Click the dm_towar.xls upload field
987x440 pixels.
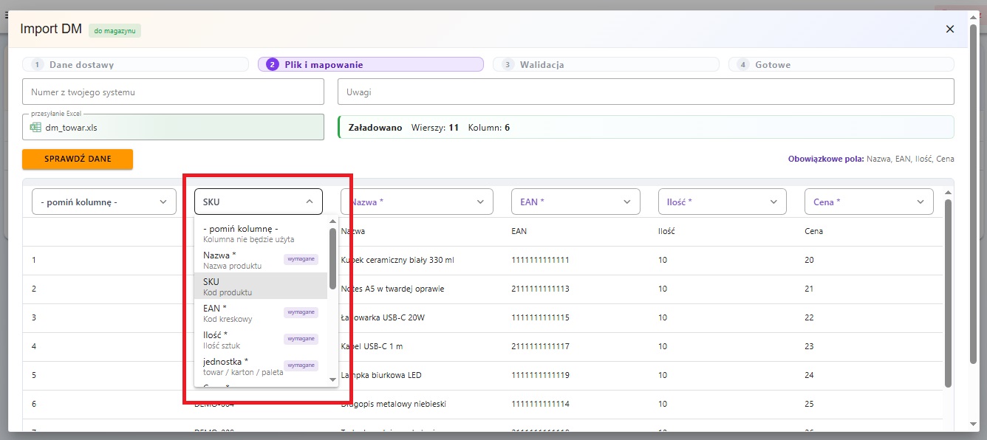click(173, 127)
